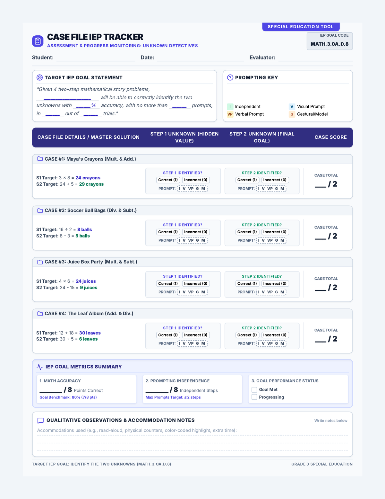Click the clipboard logo icon beside Case File IEP Tracker
The height and width of the screenshot is (499, 385).
coord(38,41)
